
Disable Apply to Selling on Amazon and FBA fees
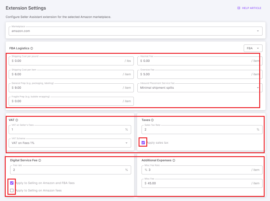click(x=12, y=183)
